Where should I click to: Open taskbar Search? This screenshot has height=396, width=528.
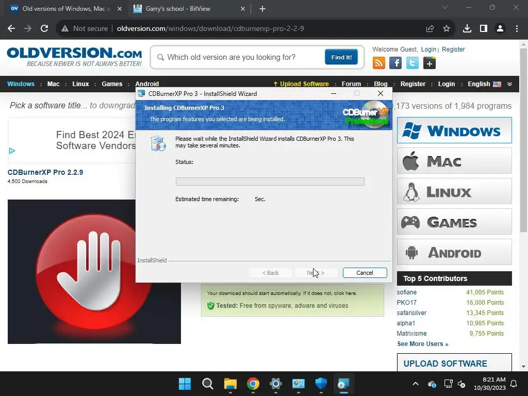(x=207, y=384)
